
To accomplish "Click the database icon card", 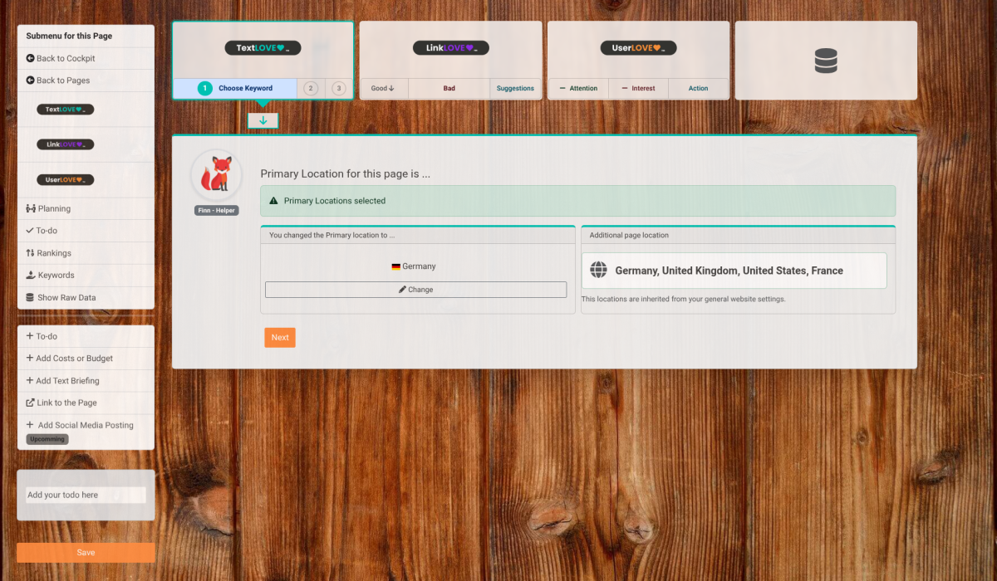I will 825,61.
